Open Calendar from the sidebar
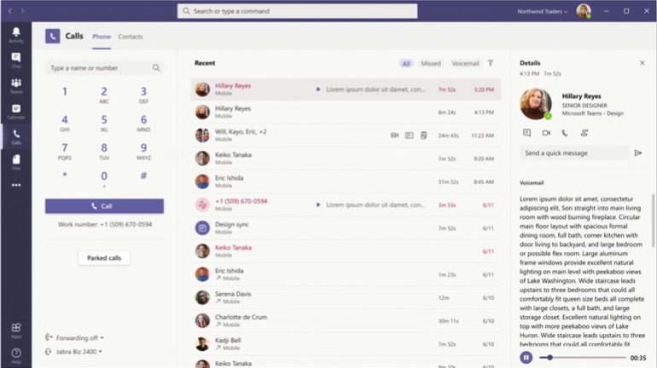Image resolution: width=657 pixels, height=368 pixels. [x=16, y=112]
